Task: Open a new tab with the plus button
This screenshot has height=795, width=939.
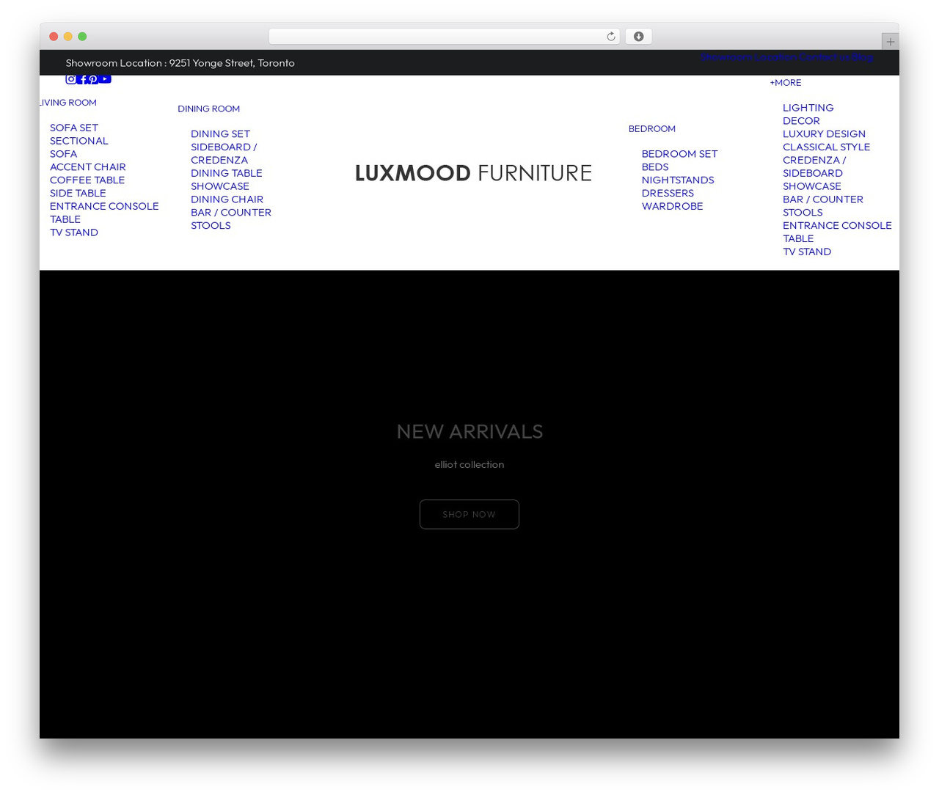Action: click(890, 42)
